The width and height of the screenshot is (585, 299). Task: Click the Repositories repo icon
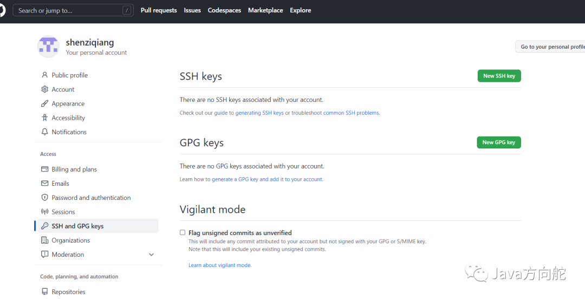click(45, 291)
